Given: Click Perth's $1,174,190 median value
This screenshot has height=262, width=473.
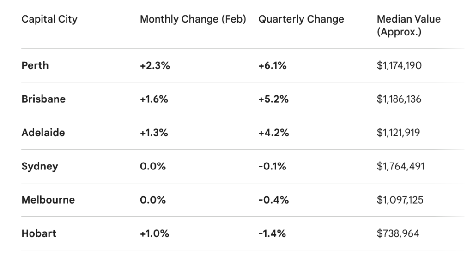Looking at the screenshot, I should pos(399,65).
